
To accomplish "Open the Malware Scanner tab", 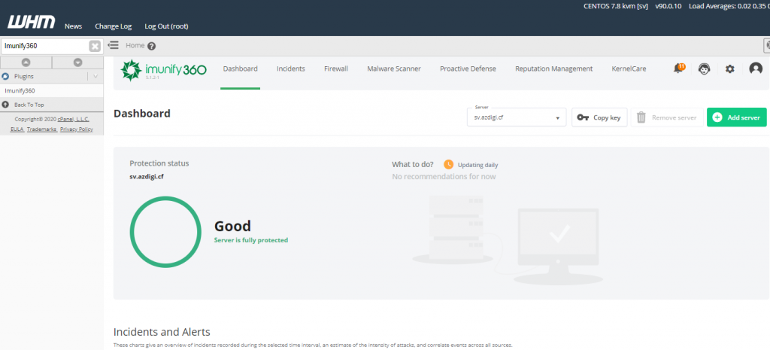I will click(x=394, y=68).
